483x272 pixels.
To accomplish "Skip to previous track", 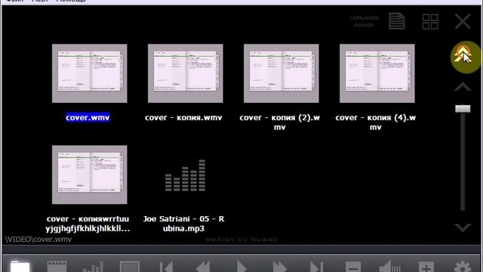I will coord(167,267).
